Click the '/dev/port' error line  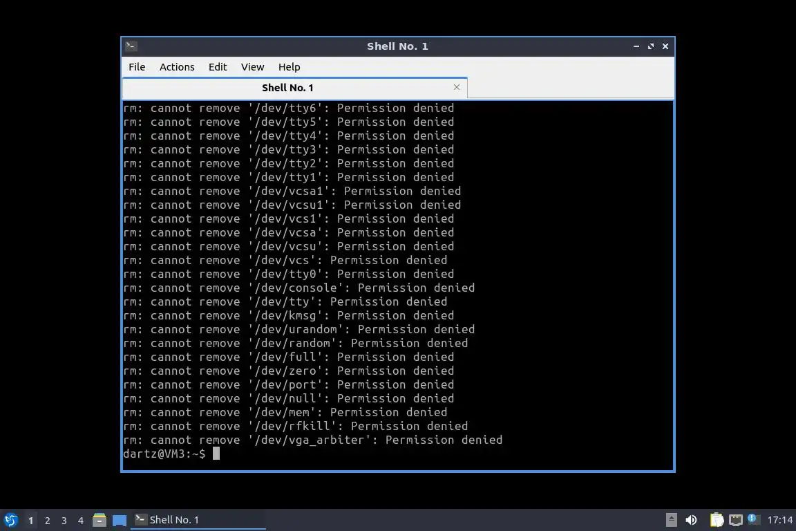pos(288,384)
